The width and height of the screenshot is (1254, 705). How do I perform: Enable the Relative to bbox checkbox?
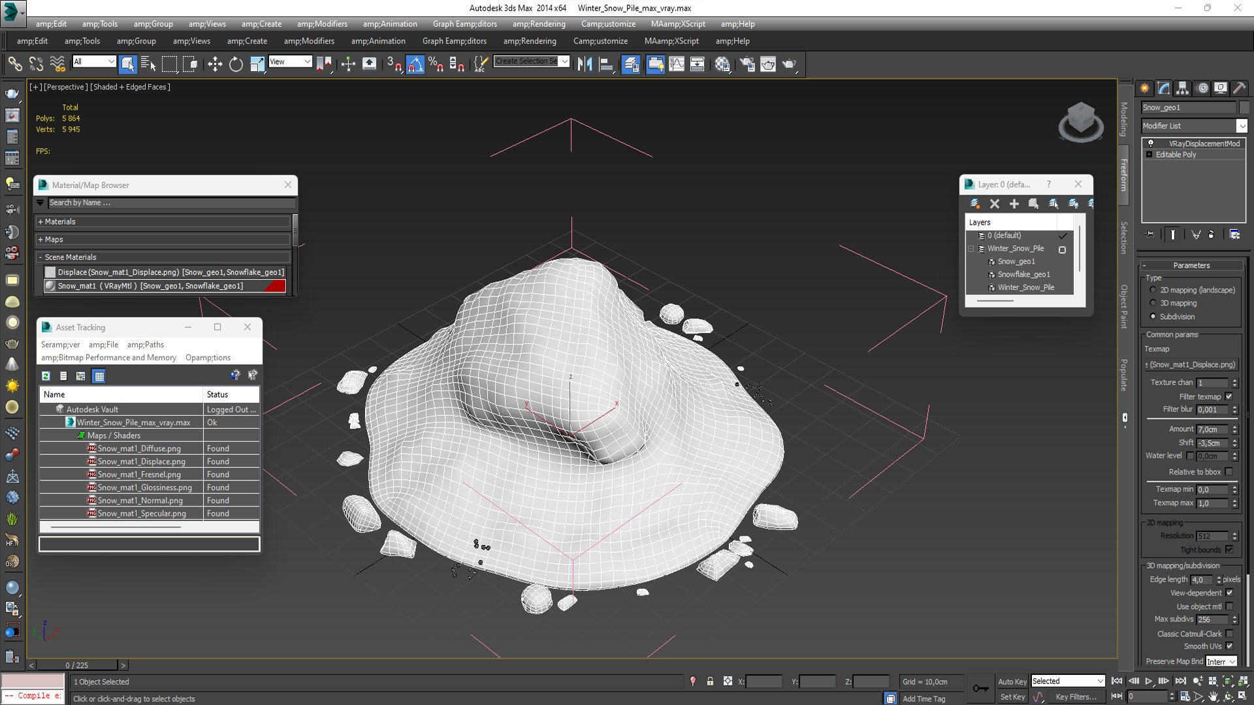click(x=1229, y=471)
